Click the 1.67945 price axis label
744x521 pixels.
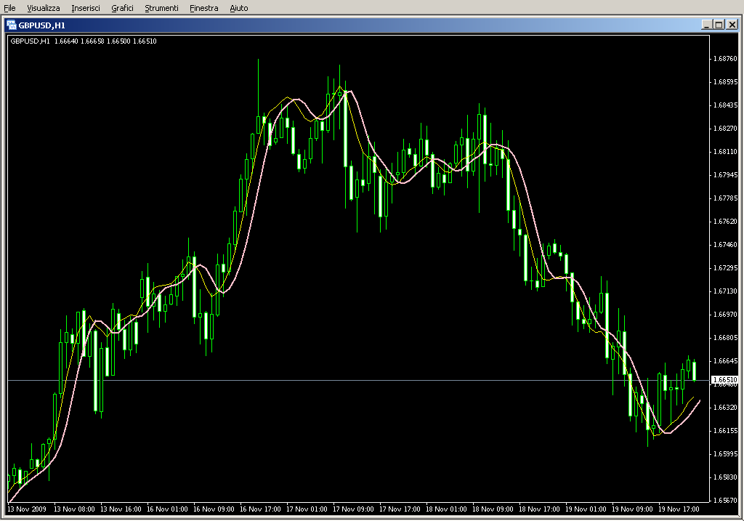[x=726, y=175]
